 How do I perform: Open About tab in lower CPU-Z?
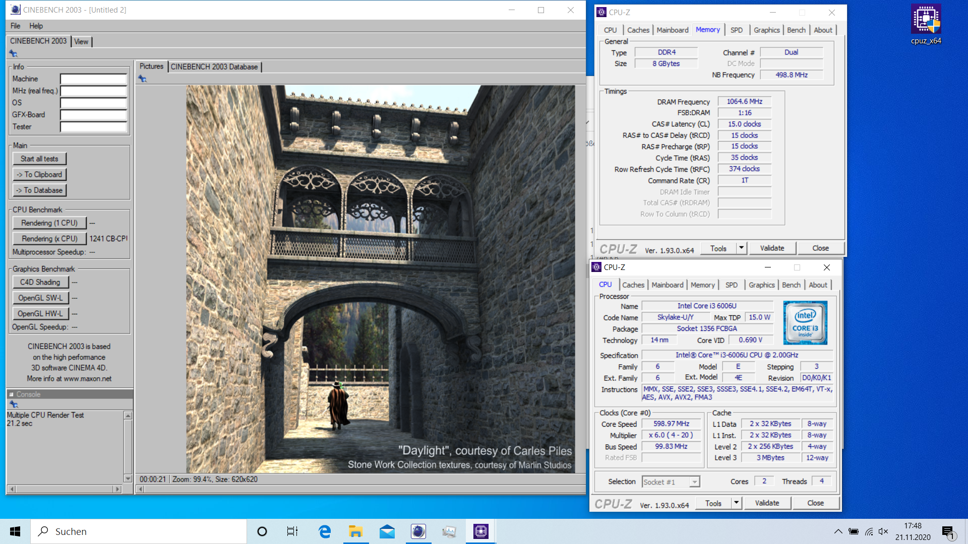(x=818, y=285)
